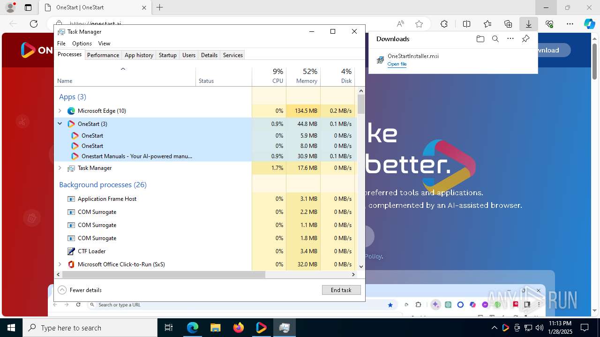Select Onestart Manuals process row
This screenshot has width=600, height=337.
205,156
